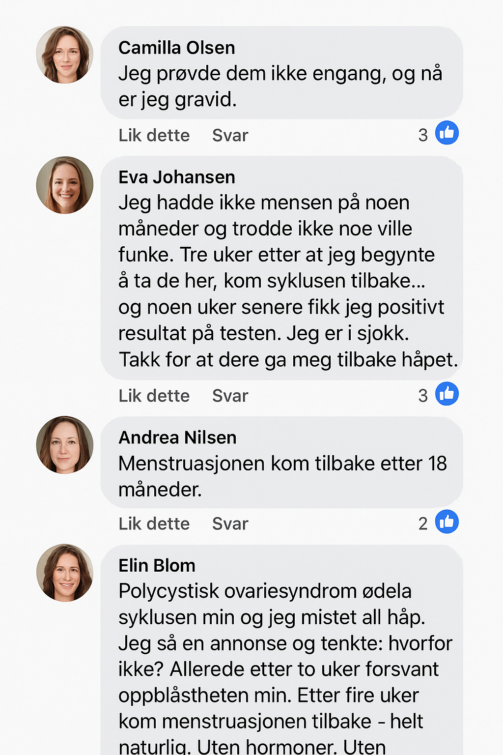503x755 pixels.
Task: Open the Camilla Olsen name link
Action: pos(176,48)
